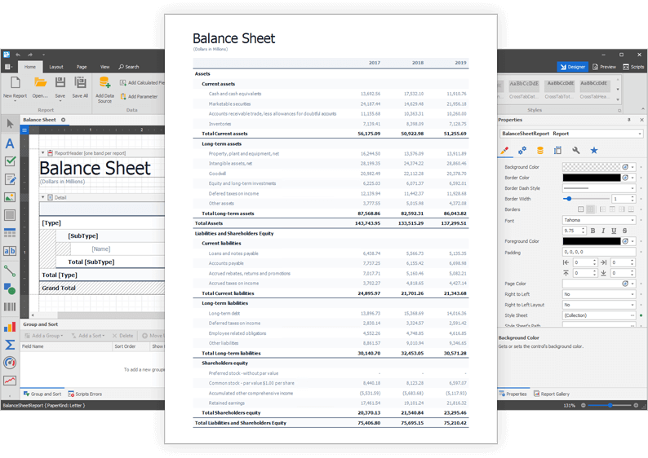648x458 pixels.
Task: Select the Check Box control in toolbox
Action: (x=10, y=161)
